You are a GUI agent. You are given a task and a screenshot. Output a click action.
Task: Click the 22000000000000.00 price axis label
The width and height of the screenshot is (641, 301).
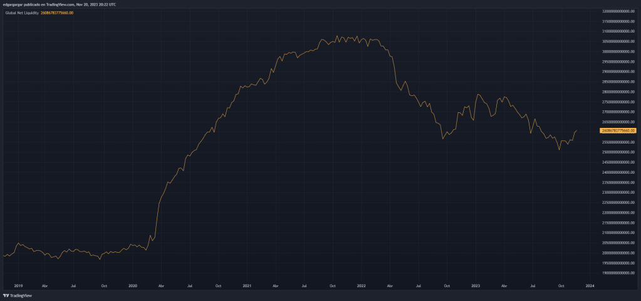click(x=618, y=213)
